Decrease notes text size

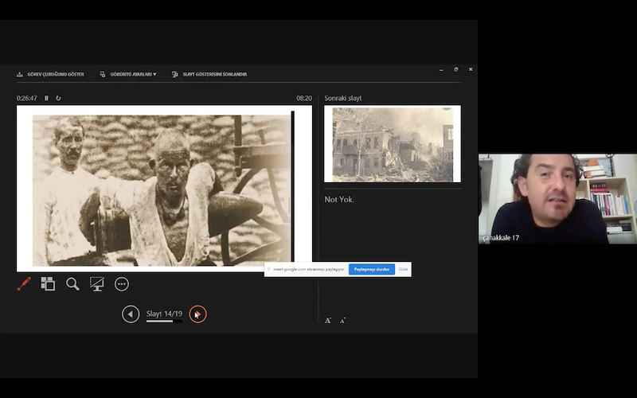coord(343,321)
